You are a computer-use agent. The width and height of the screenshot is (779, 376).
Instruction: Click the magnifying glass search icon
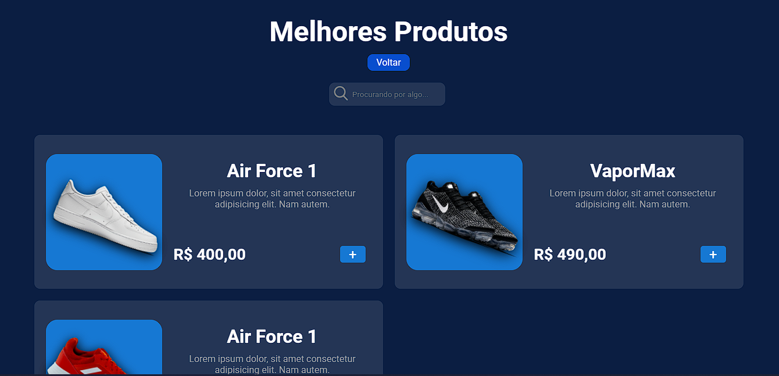(x=341, y=94)
